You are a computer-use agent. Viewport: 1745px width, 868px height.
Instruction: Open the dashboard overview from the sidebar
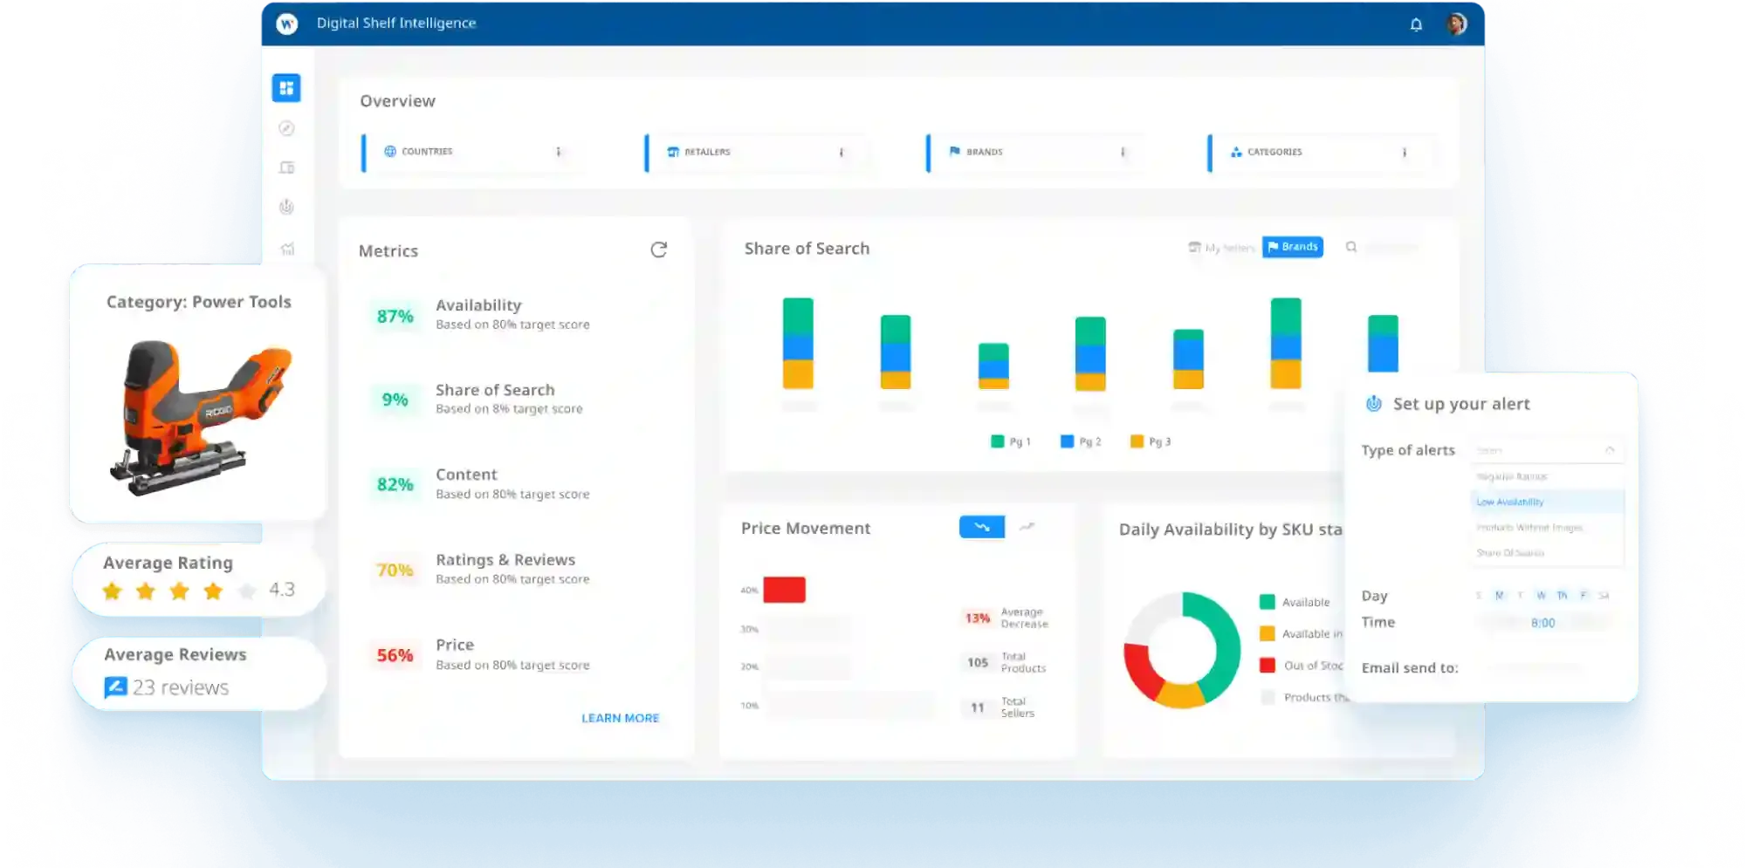(x=286, y=87)
